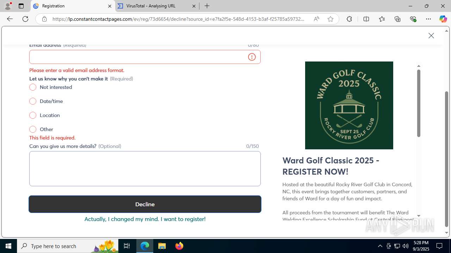
Task: Open tab actions menu icon
Action: pos(21,6)
